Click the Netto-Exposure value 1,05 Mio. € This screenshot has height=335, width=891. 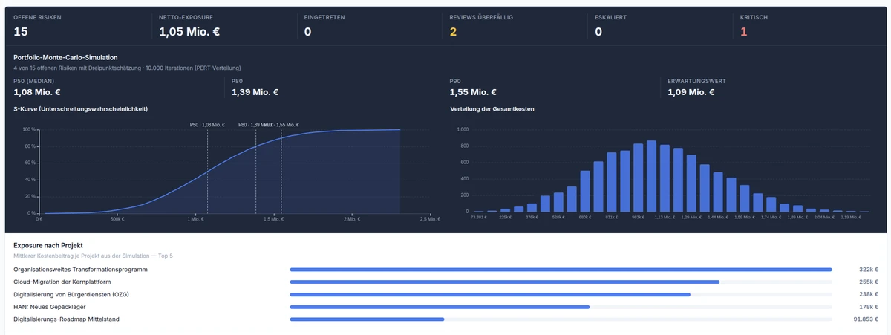click(189, 31)
